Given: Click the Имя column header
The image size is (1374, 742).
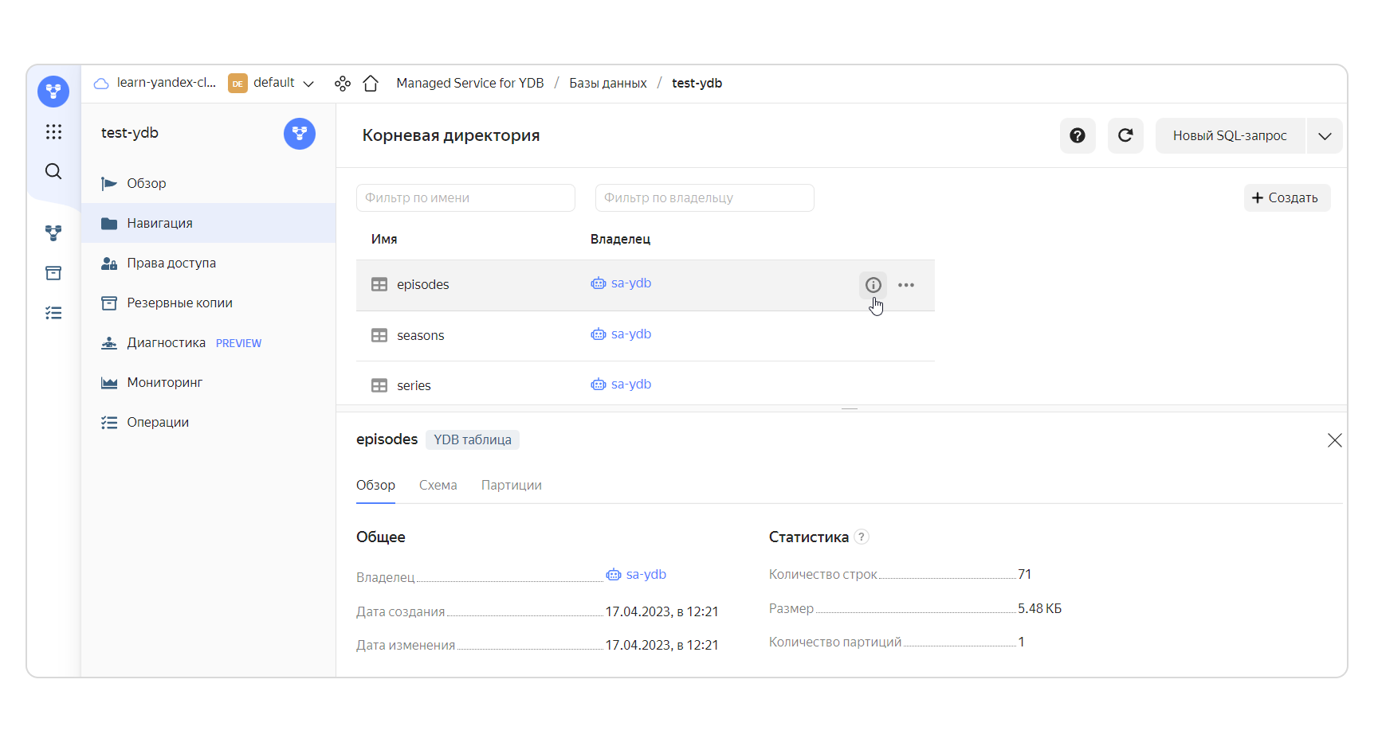Looking at the screenshot, I should pyautogui.click(x=384, y=239).
